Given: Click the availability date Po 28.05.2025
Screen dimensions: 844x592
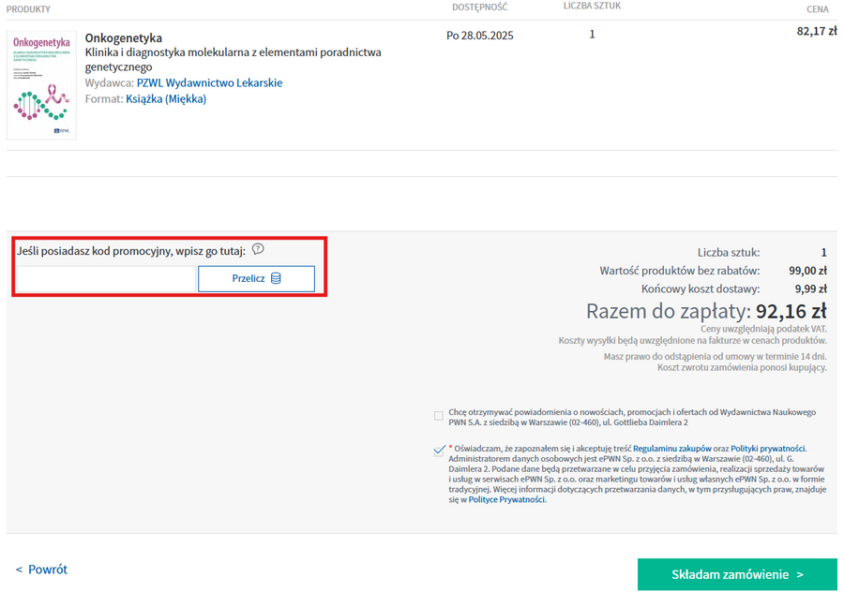Looking at the screenshot, I should pos(480,37).
